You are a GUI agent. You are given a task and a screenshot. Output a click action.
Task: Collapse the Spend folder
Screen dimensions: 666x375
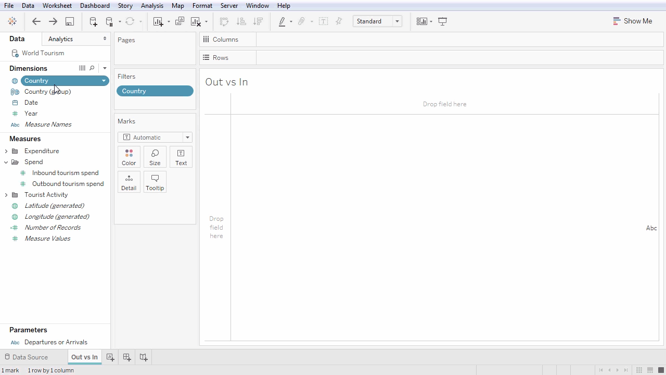click(6, 162)
